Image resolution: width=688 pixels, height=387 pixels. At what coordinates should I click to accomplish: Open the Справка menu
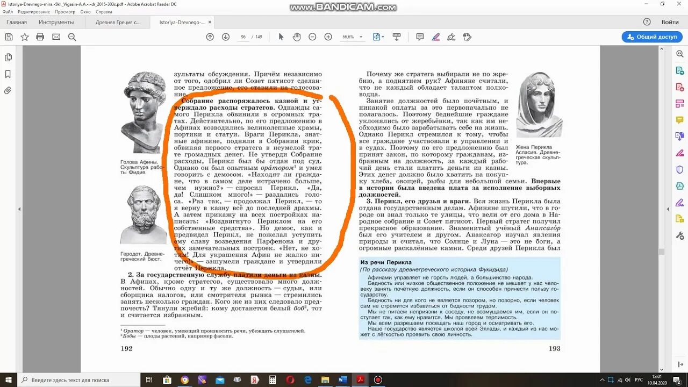coord(104,12)
